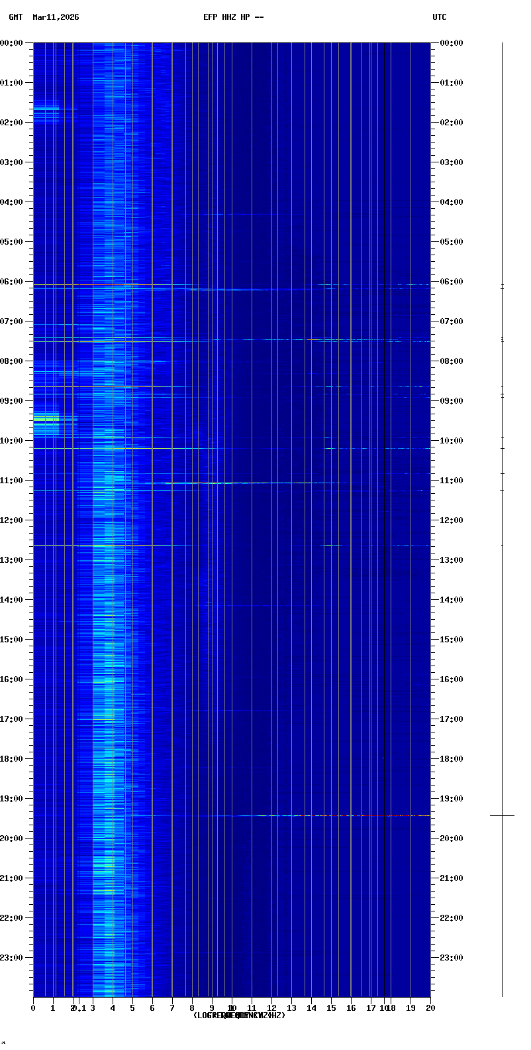
Task: Click the GMT label at top left
Action: pos(15,17)
